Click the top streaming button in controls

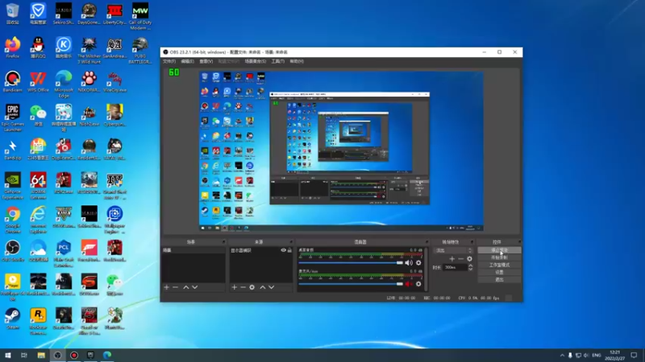(499, 250)
